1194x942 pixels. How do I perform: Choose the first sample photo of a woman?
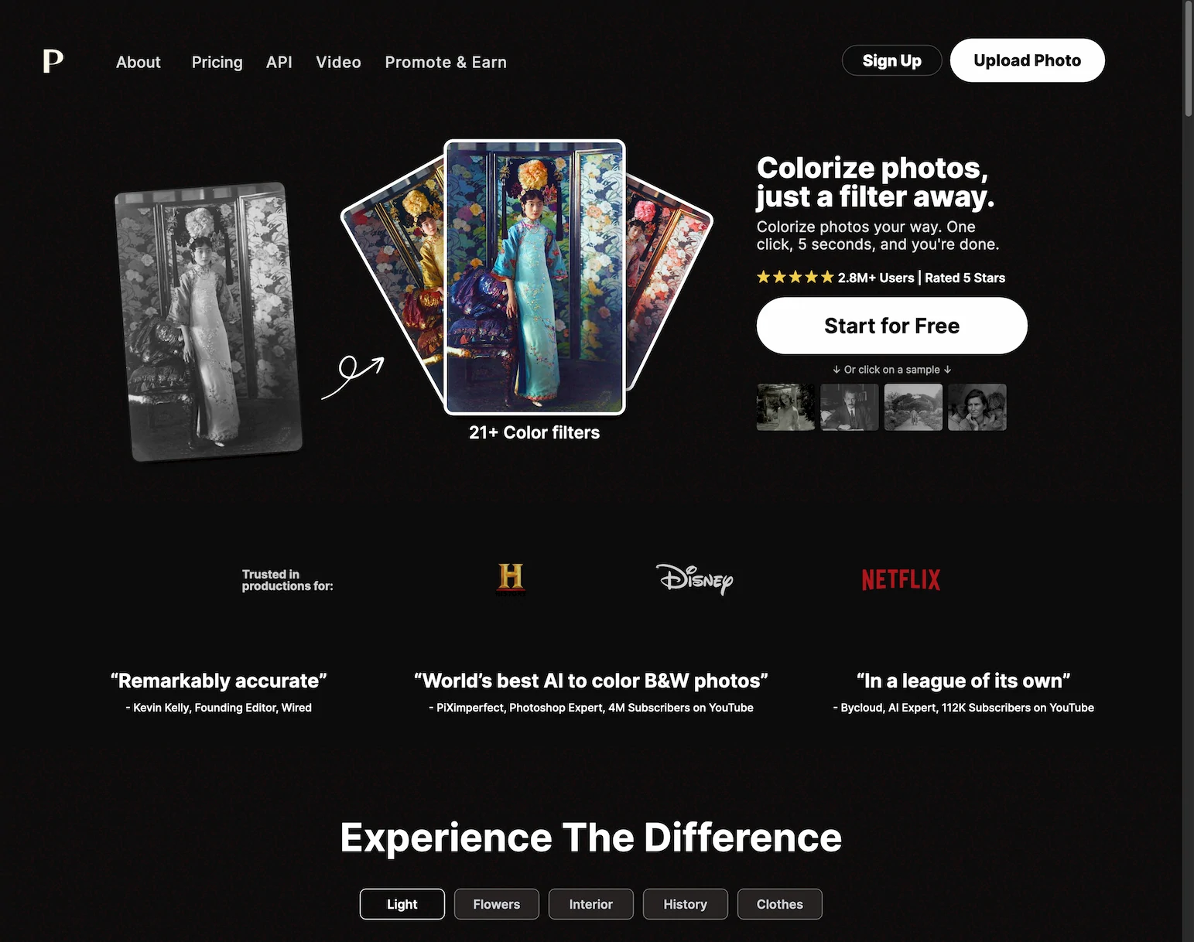click(786, 407)
